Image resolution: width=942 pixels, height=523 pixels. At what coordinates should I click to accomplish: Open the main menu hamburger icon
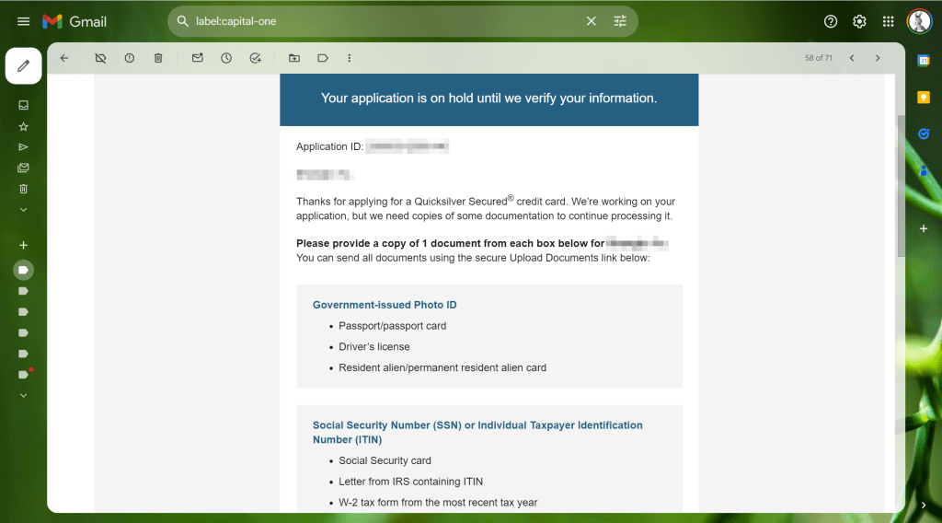click(23, 22)
